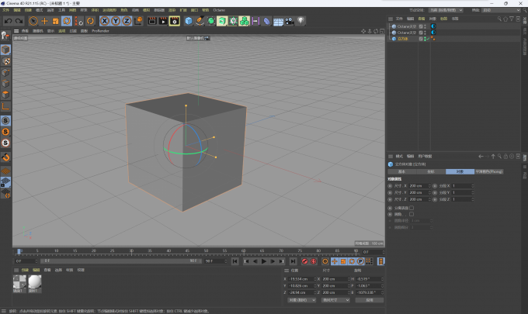The image size is (528, 314).
Task: Add a Cube primitive object
Action: [189, 21]
